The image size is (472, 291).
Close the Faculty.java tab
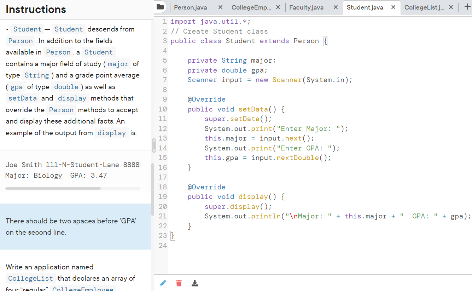point(336,7)
